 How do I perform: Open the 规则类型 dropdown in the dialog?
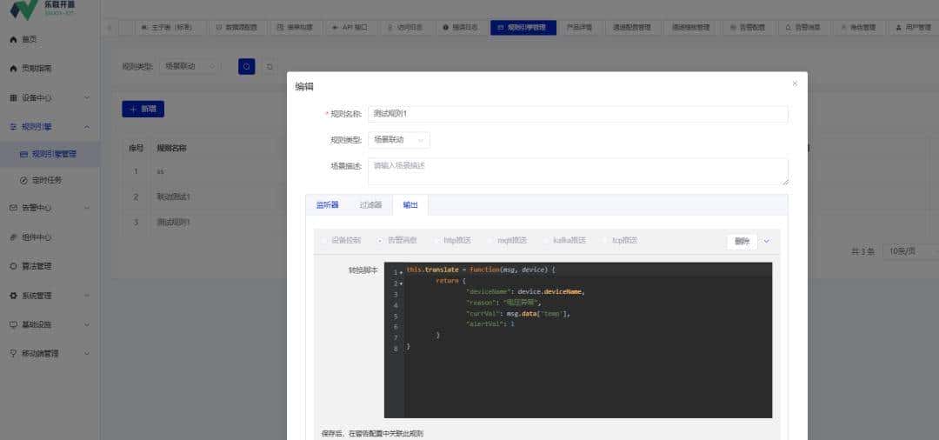(x=399, y=140)
